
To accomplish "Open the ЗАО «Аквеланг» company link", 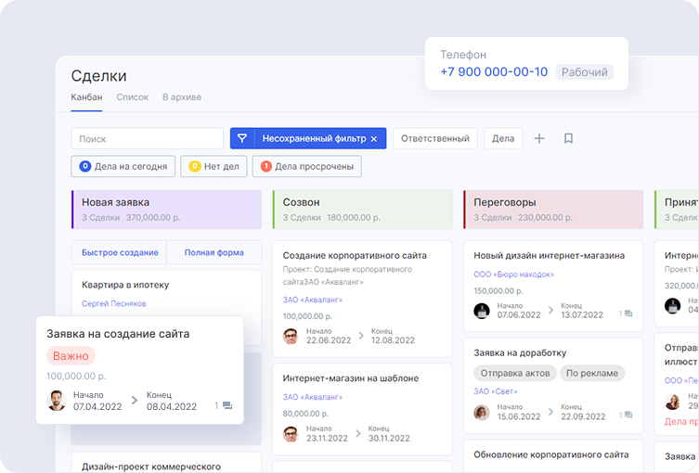I will [x=313, y=300].
